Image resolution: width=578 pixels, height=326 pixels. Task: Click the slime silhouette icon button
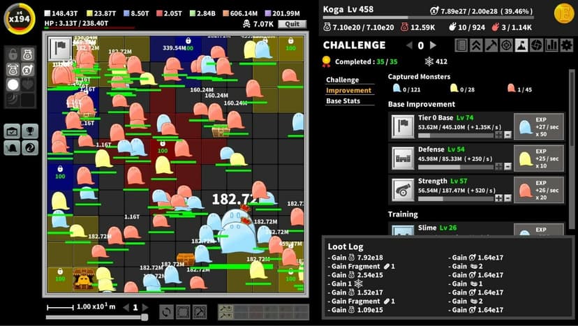tap(12, 148)
